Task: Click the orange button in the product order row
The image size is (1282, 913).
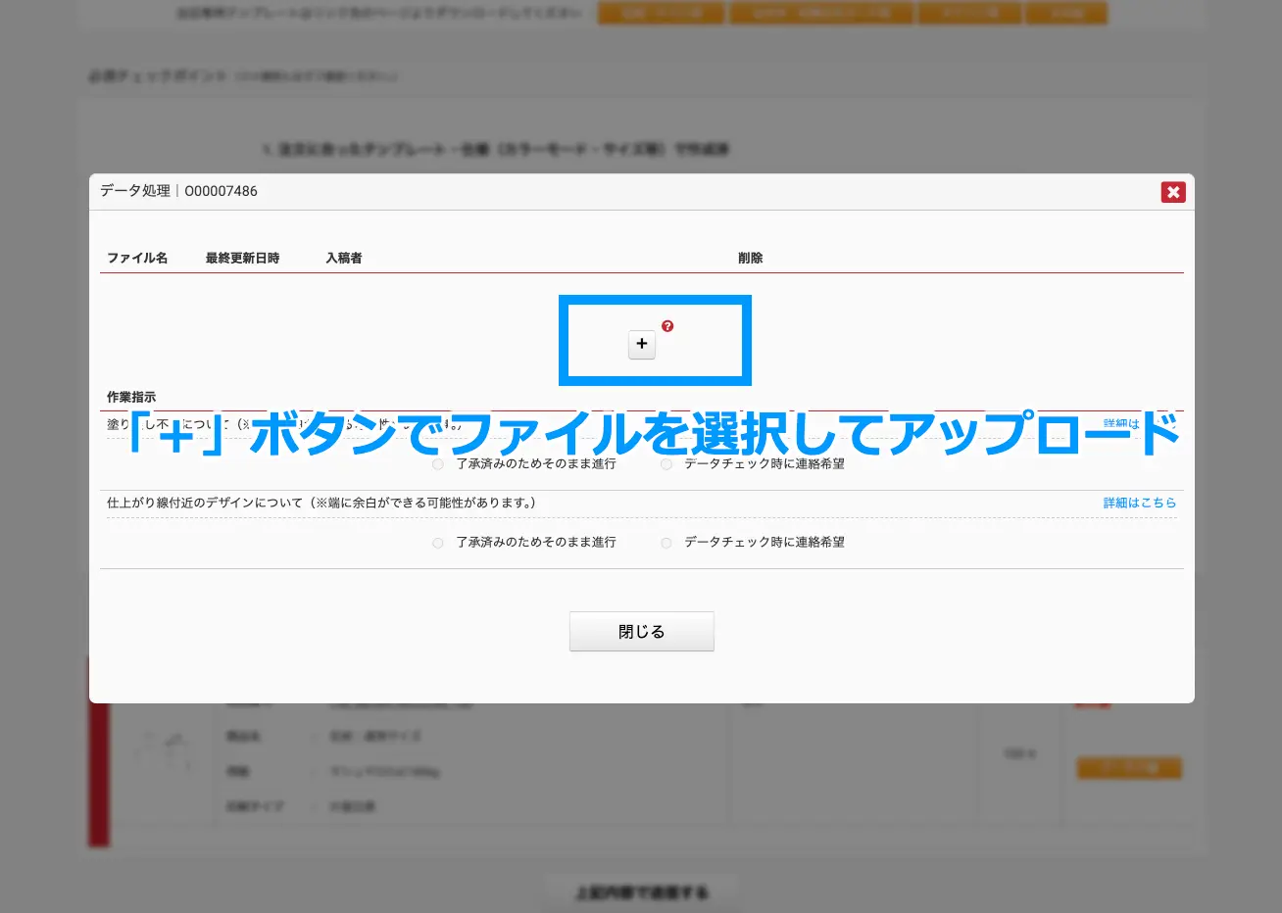Action: (1129, 768)
